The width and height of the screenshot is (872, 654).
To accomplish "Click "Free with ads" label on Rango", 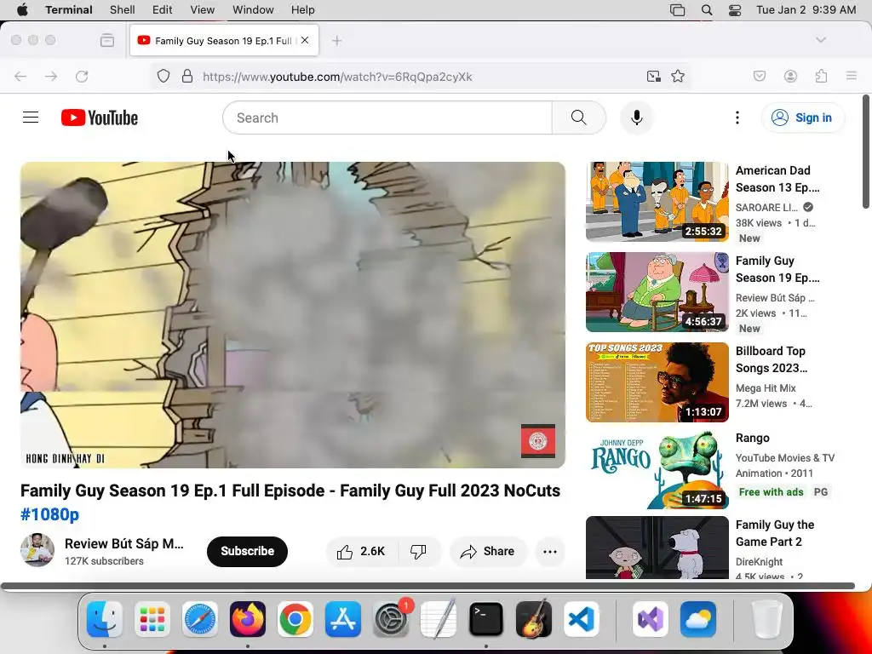I will [x=771, y=491].
